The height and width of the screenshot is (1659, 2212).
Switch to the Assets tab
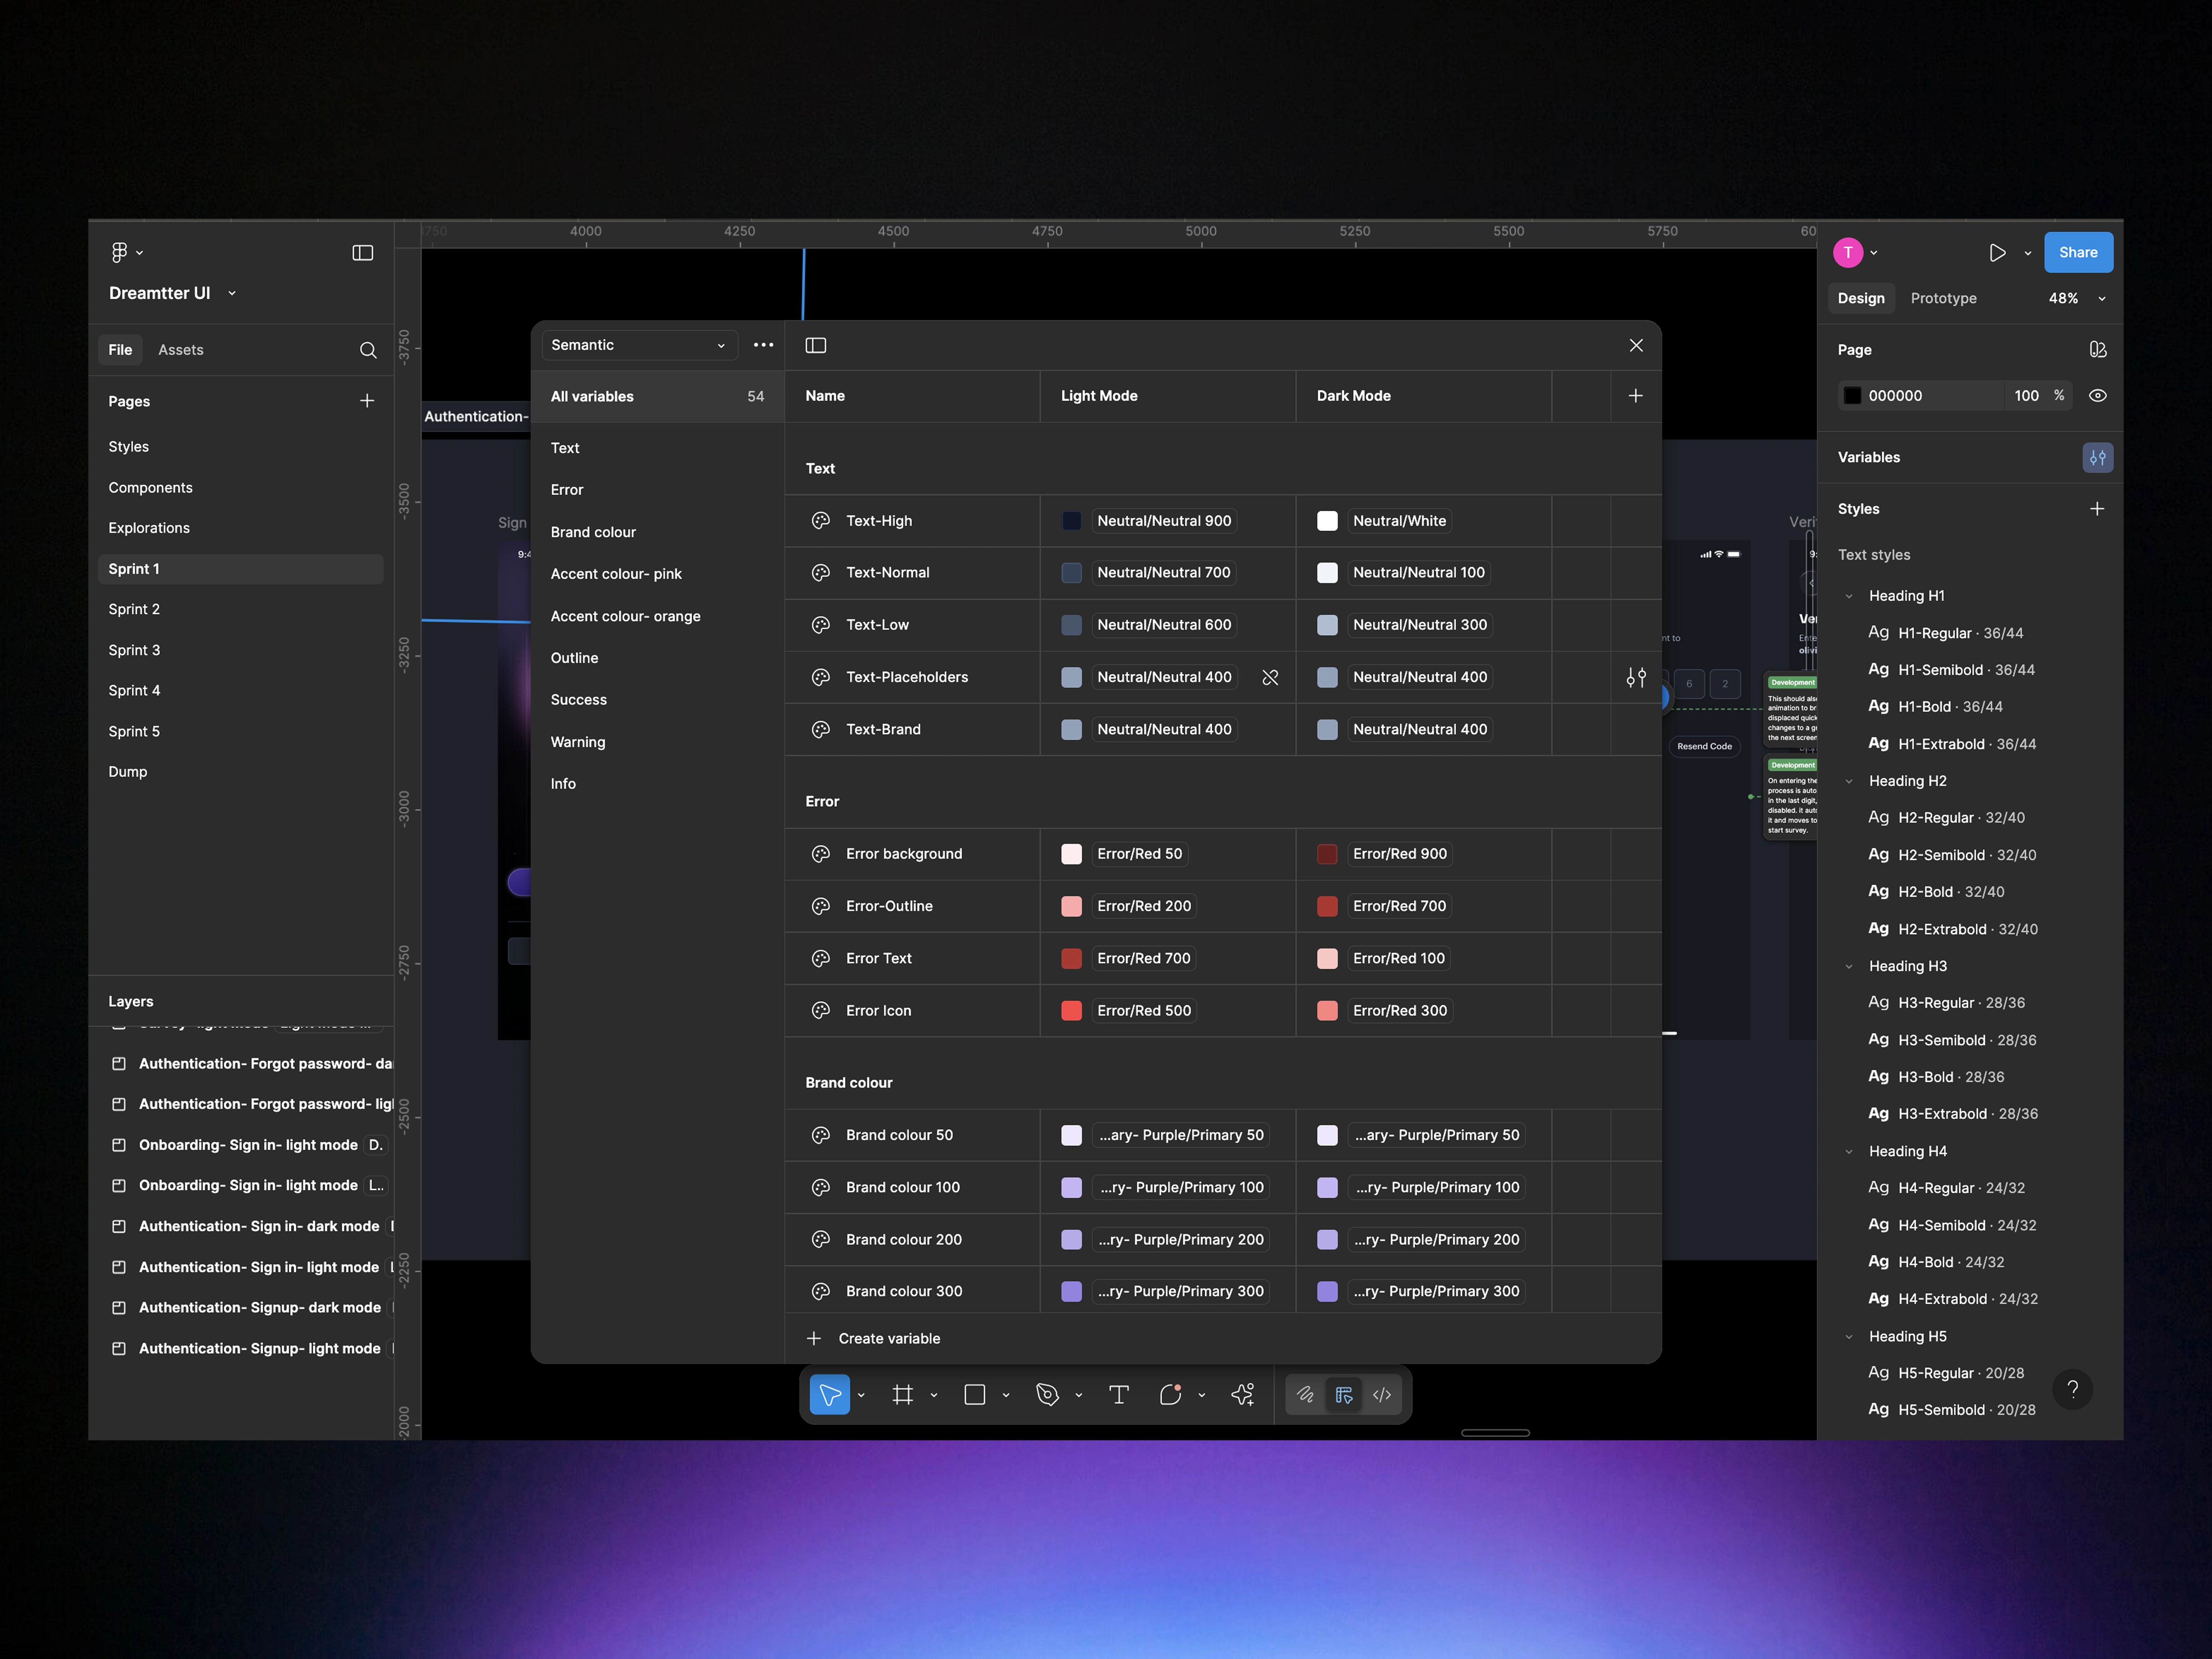(x=181, y=350)
